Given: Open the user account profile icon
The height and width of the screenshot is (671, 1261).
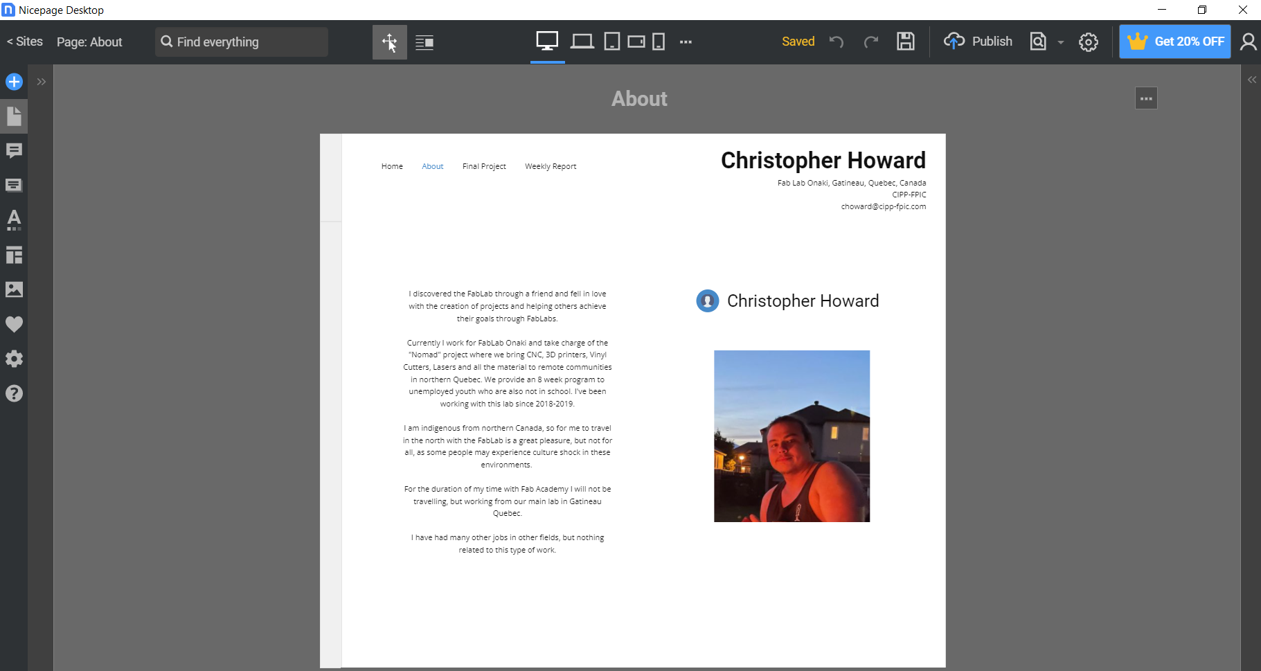Looking at the screenshot, I should coord(1248,42).
